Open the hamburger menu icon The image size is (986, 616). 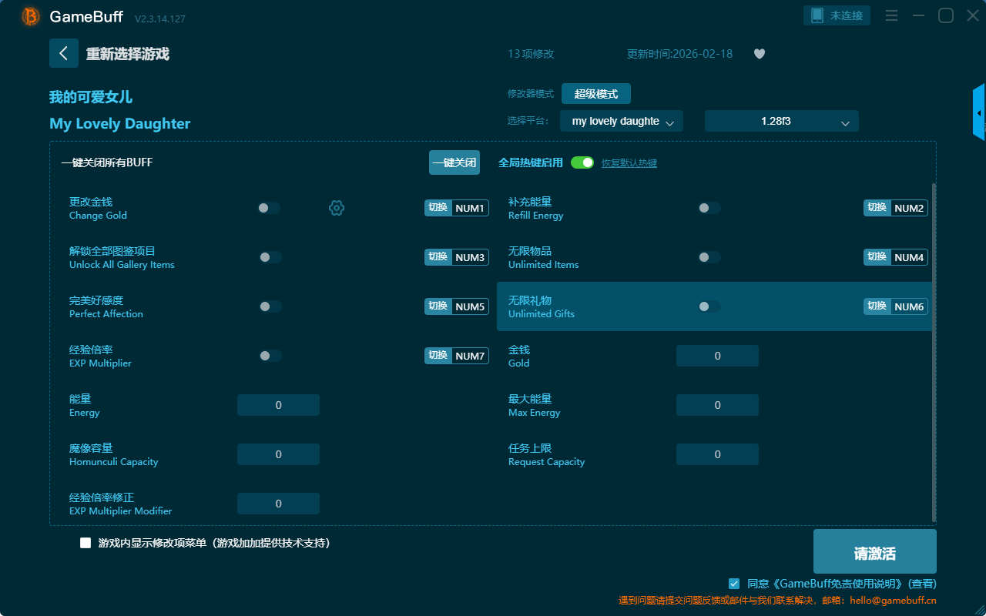(891, 15)
